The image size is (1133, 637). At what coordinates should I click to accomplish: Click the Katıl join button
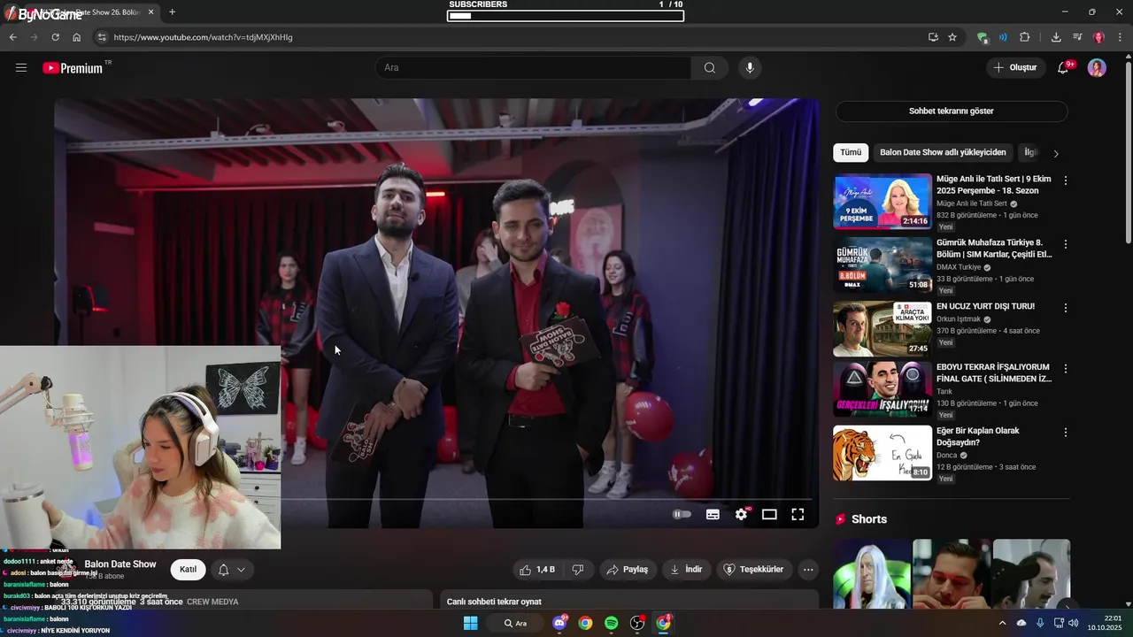188,570
